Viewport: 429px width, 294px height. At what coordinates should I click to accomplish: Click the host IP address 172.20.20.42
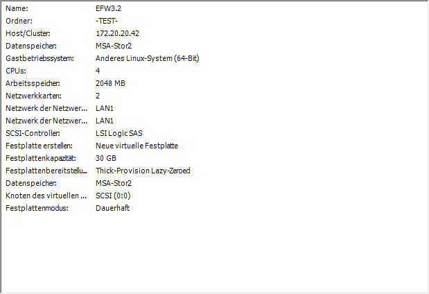click(116, 33)
